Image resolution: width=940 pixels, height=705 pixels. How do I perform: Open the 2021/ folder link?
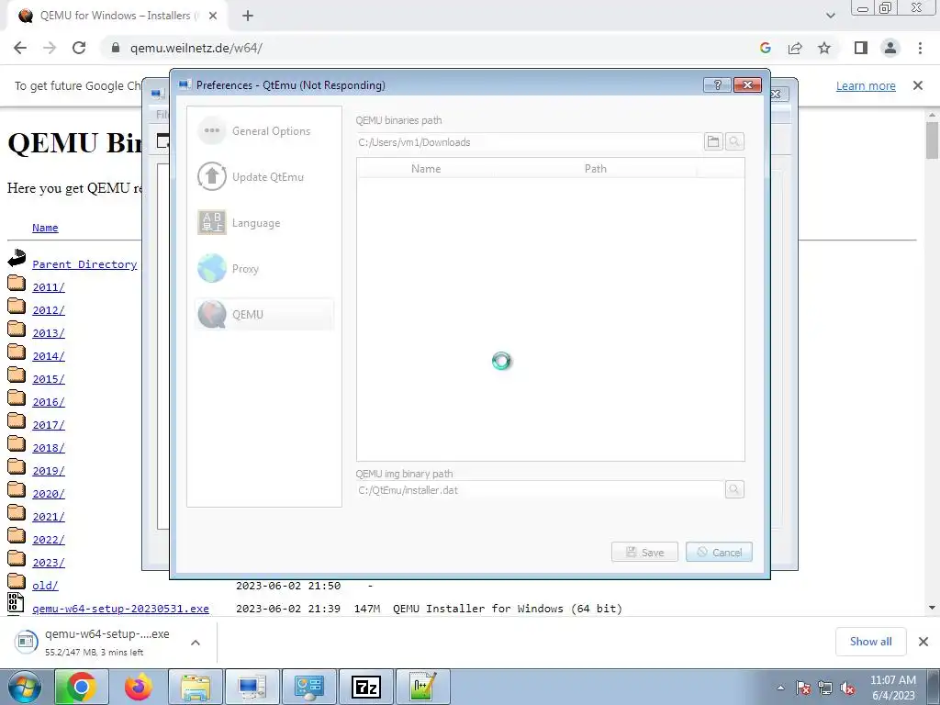[49, 517]
